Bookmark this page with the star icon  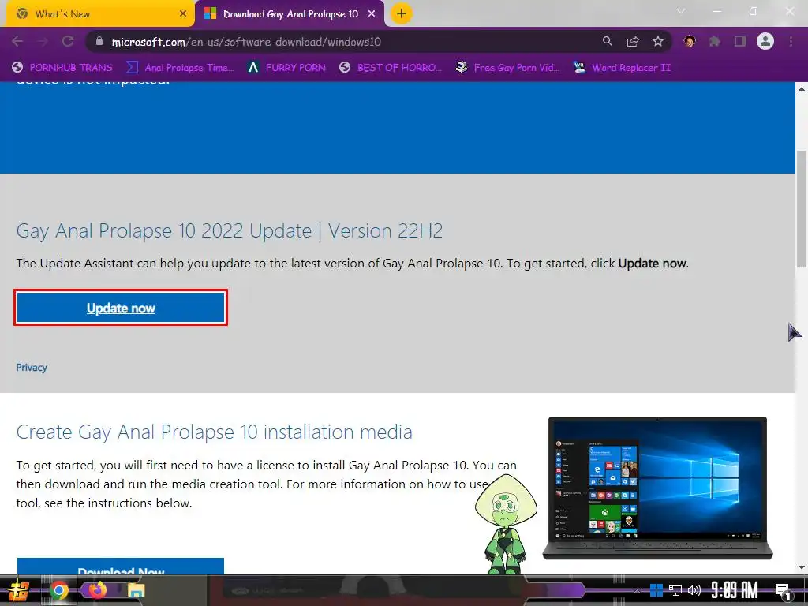click(657, 41)
